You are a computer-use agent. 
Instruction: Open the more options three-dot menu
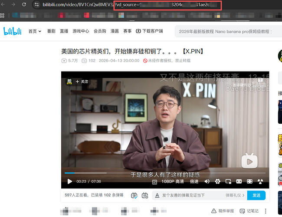[x=266, y=211]
